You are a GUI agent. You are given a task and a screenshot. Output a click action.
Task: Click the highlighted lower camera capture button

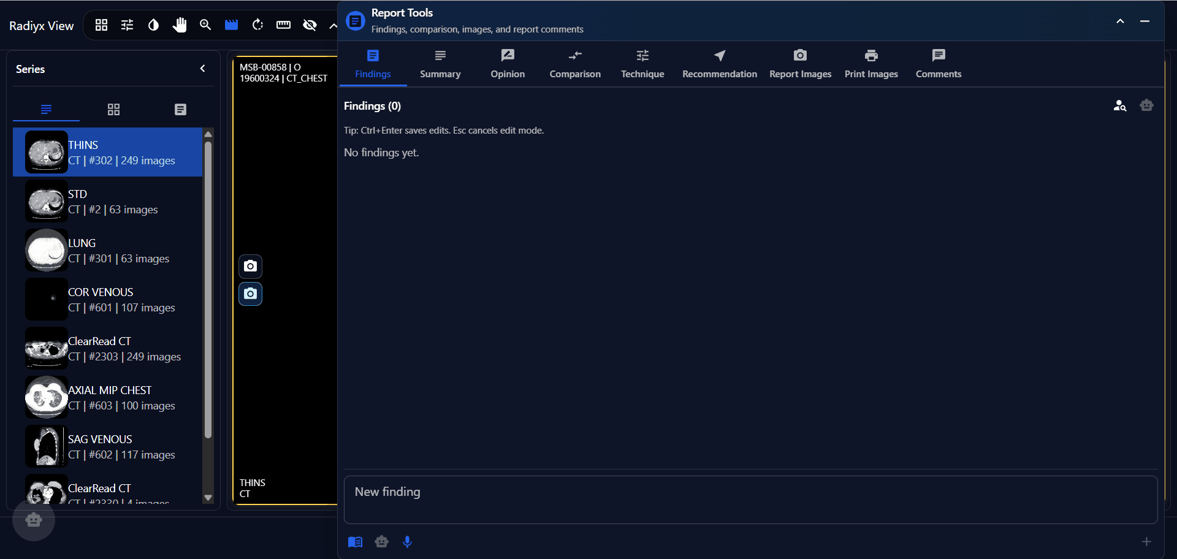tap(250, 294)
